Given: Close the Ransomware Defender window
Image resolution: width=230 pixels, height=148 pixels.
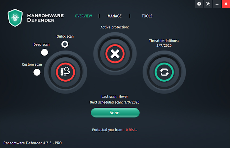Looking at the screenshot, I should (x=226, y=4).
